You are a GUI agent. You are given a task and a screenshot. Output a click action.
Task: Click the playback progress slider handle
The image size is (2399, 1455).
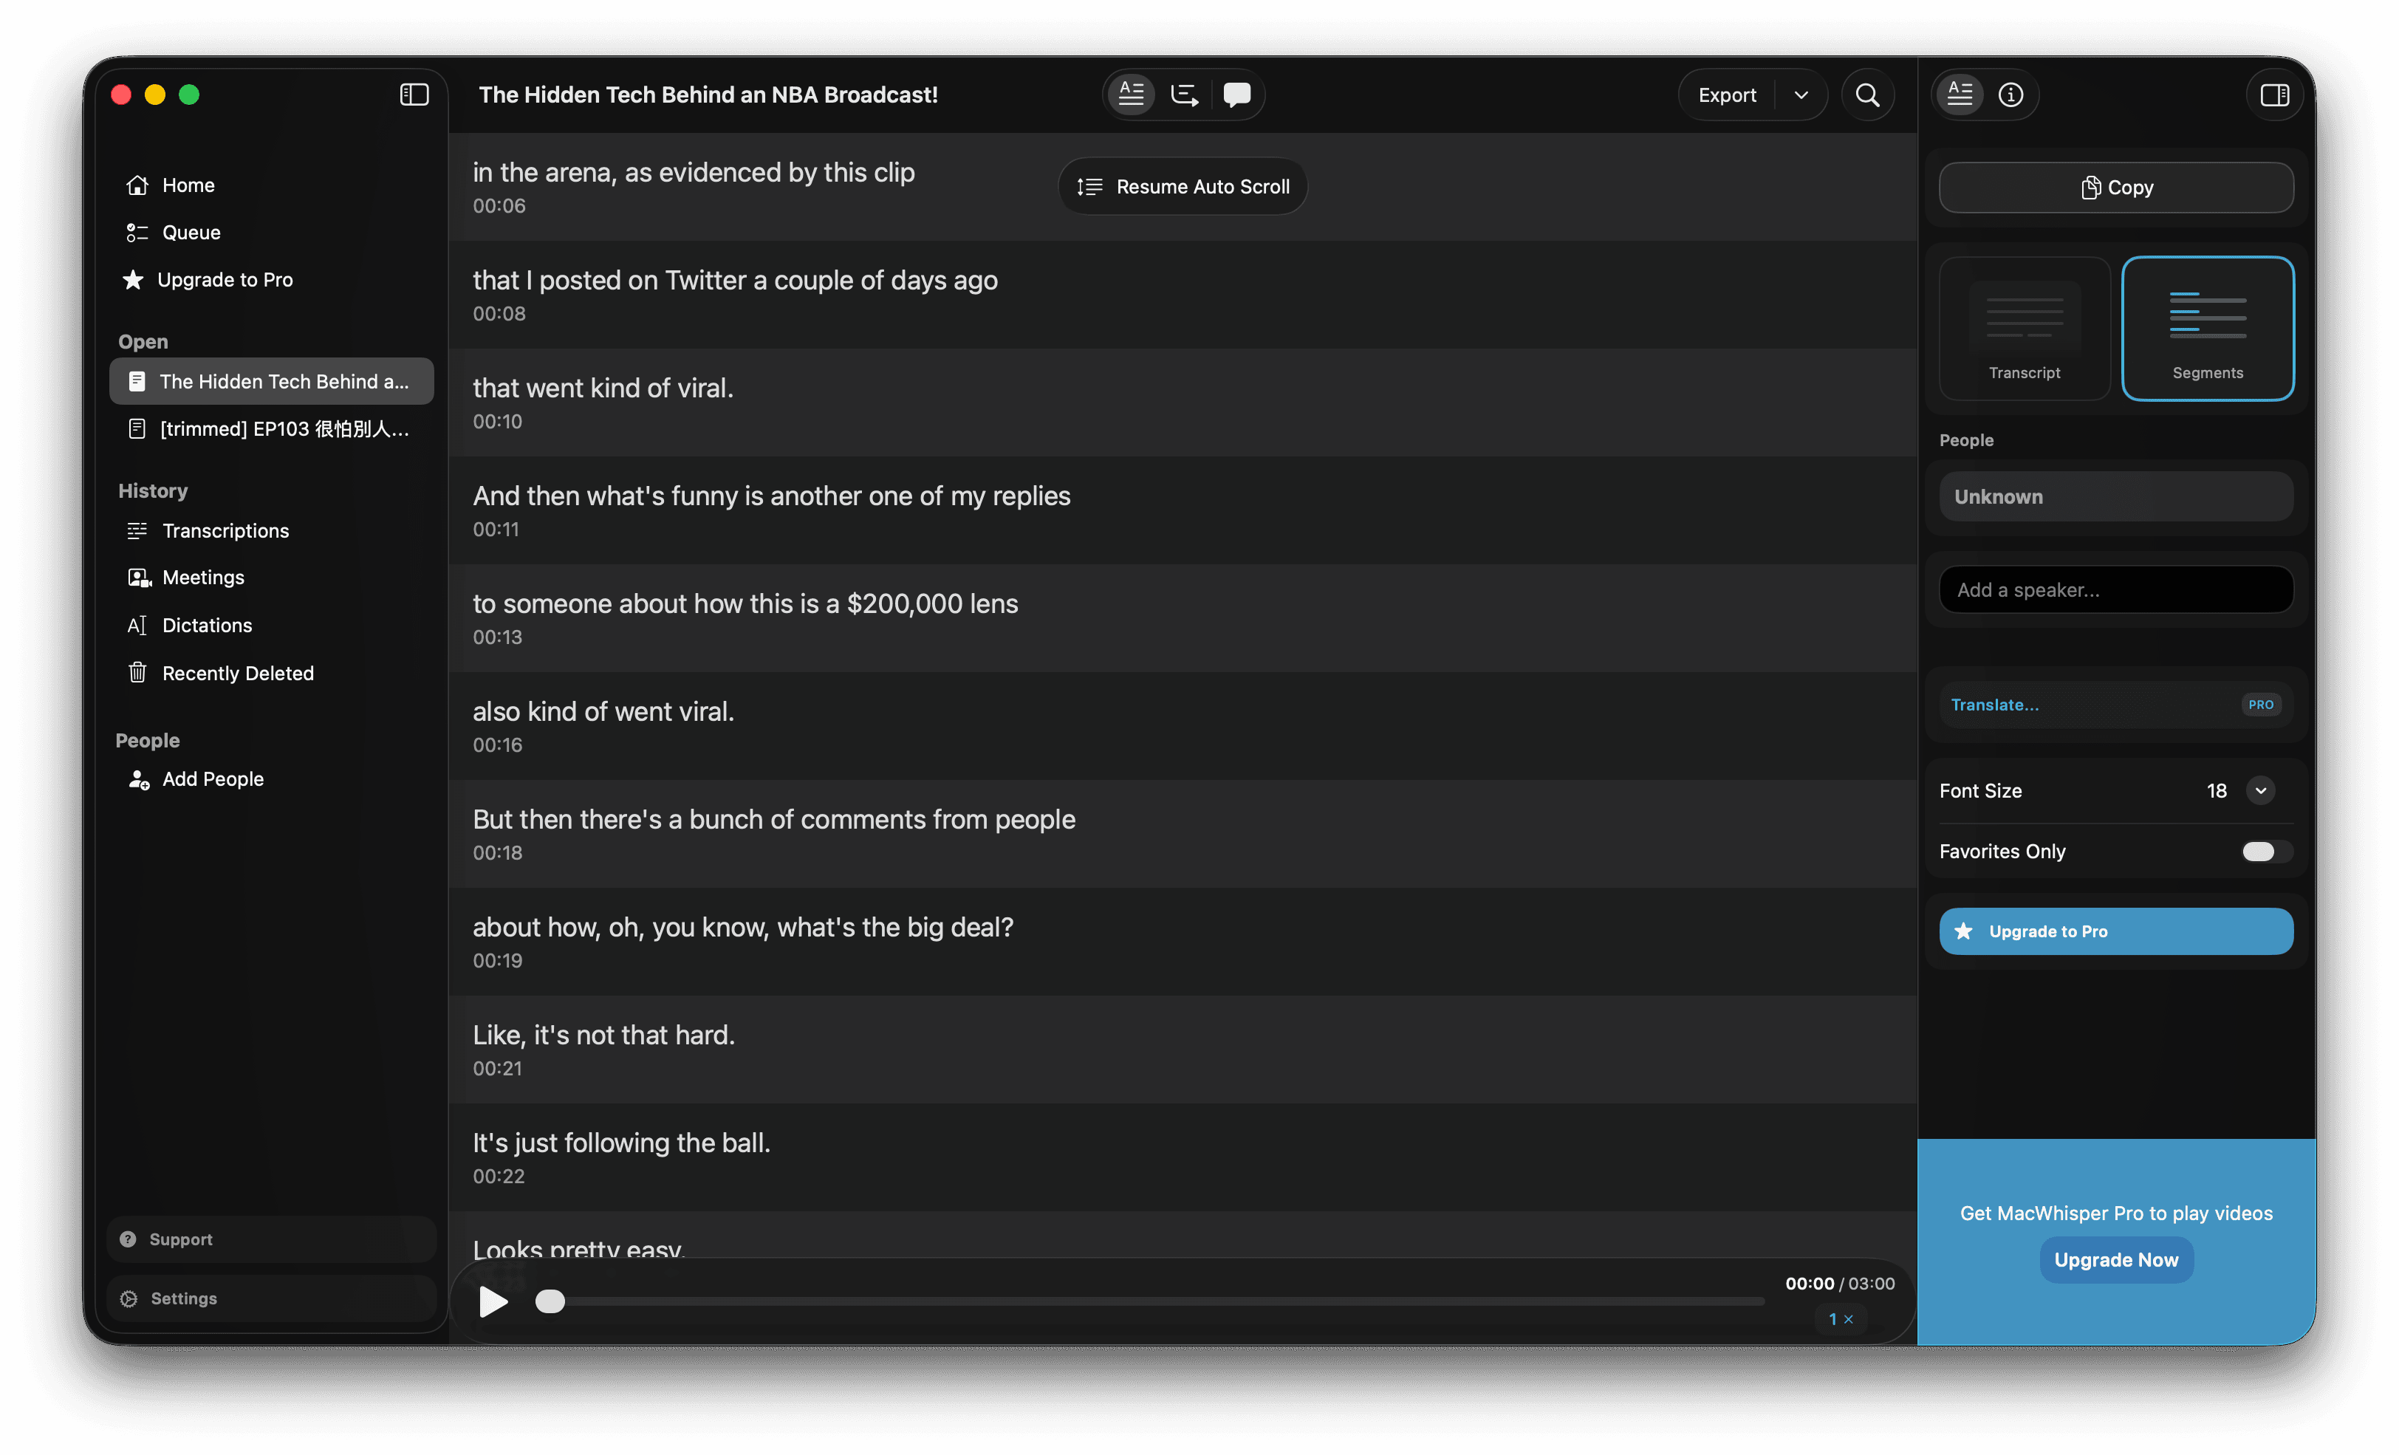pyautogui.click(x=550, y=1301)
